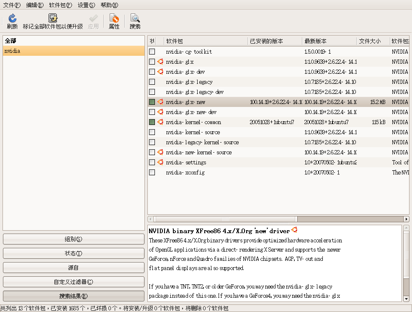Click up arrow of description scrollbar
Image resolution: width=412 pixels, height=312 pixels.
pyautogui.click(x=406, y=228)
